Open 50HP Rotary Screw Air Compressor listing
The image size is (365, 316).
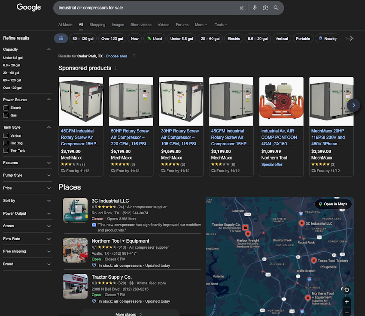tap(131, 137)
